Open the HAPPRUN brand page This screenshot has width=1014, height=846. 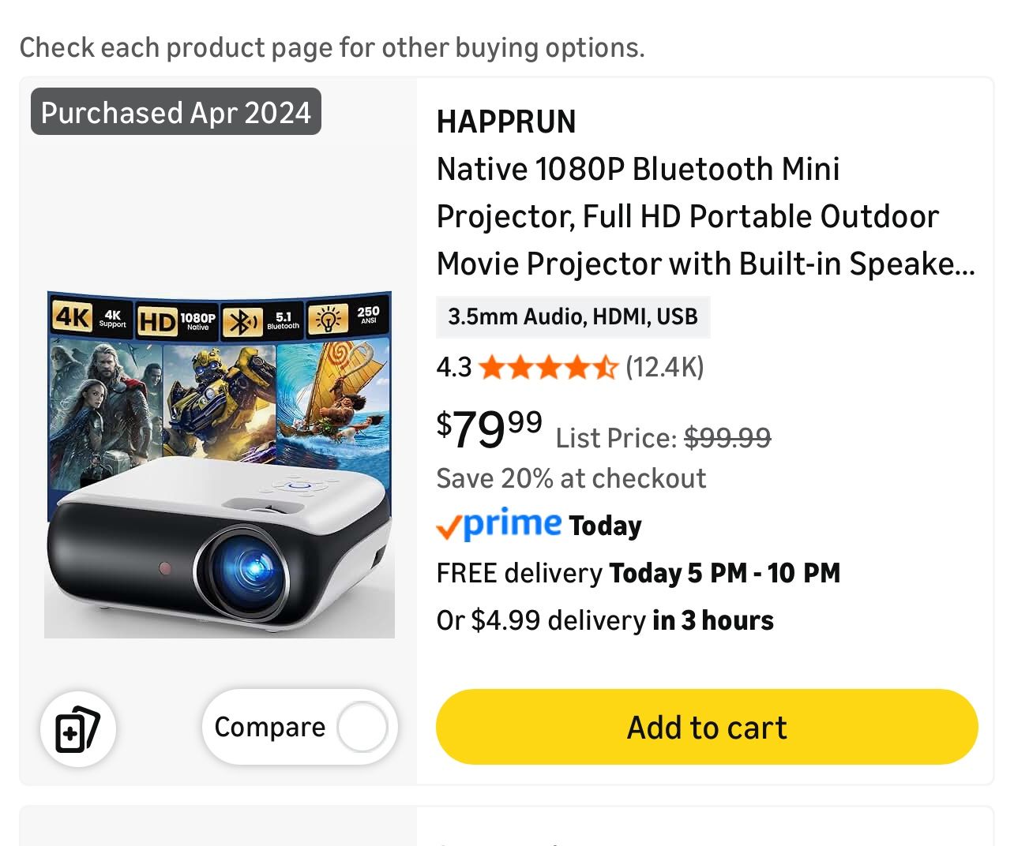tap(506, 121)
